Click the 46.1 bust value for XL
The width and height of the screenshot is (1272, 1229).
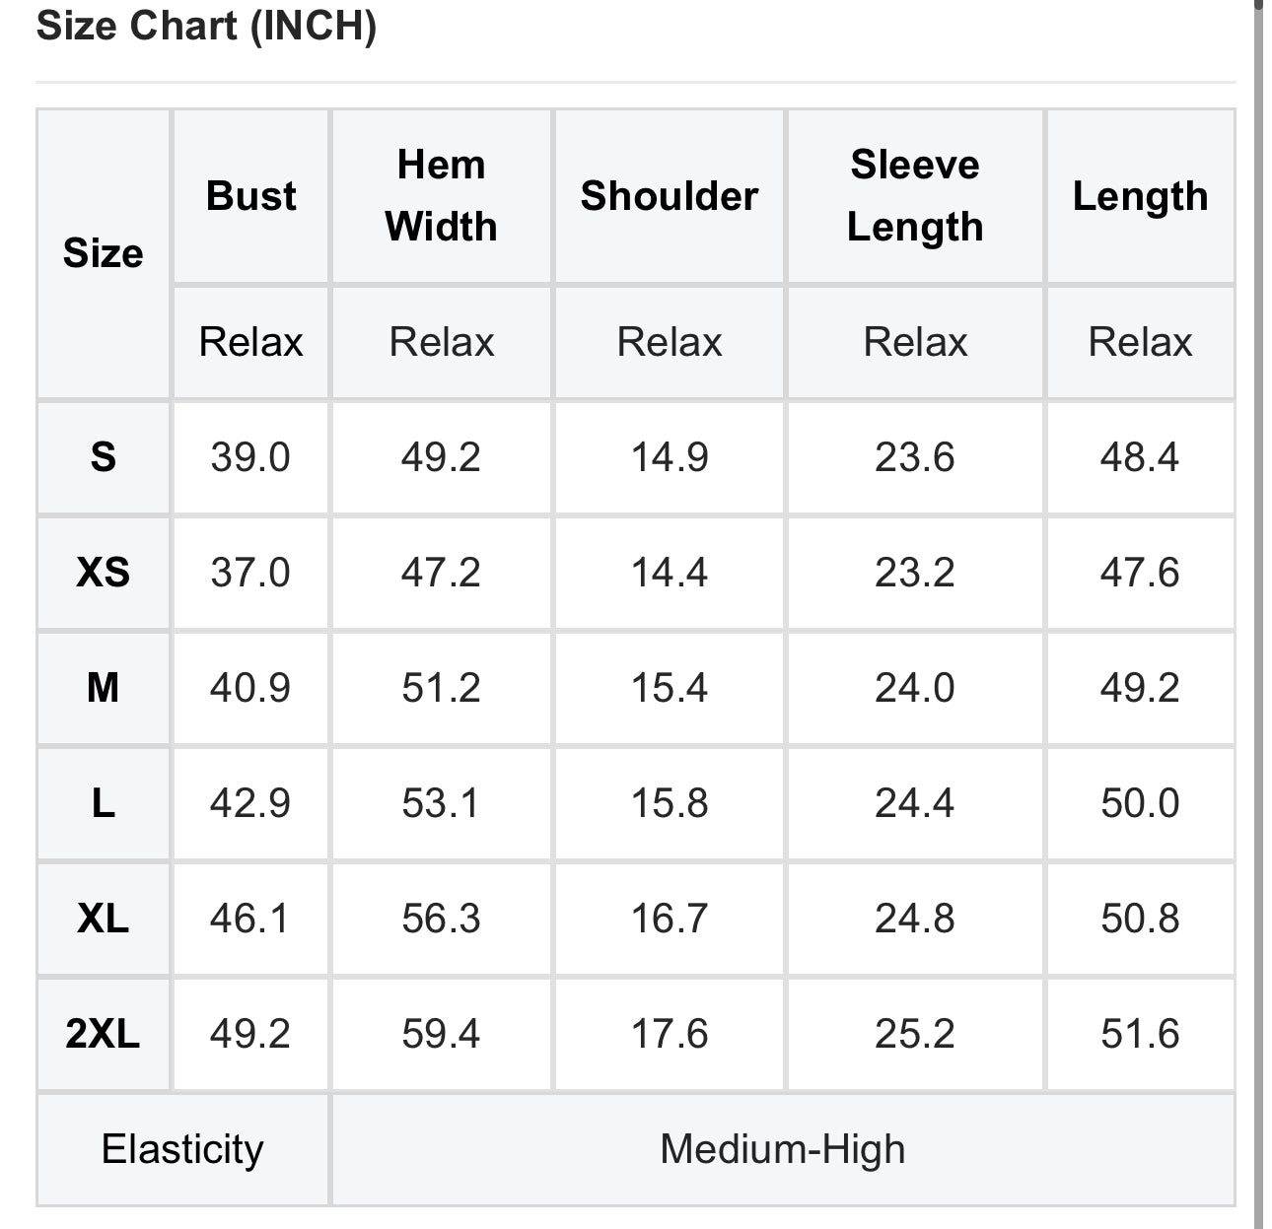point(249,919)
